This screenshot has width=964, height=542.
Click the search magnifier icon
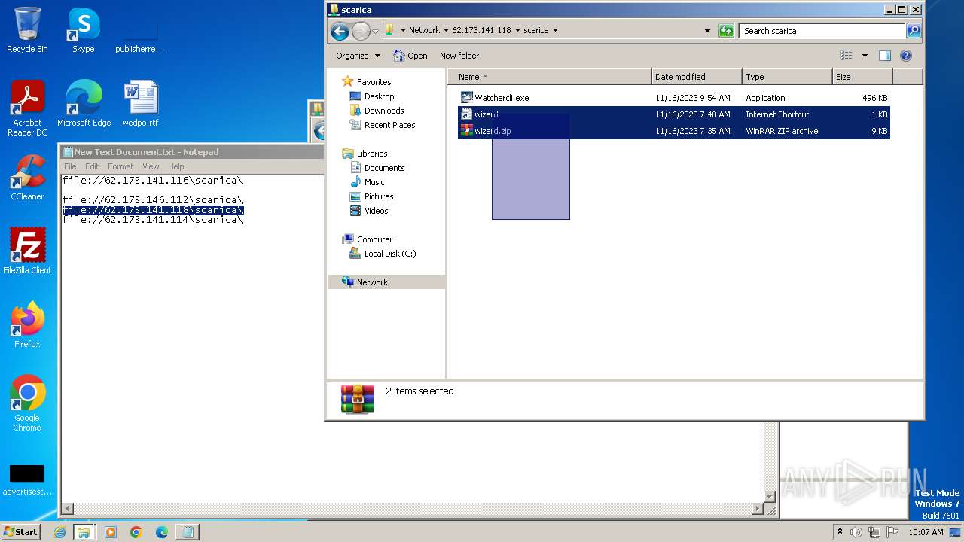click(914, 31)
